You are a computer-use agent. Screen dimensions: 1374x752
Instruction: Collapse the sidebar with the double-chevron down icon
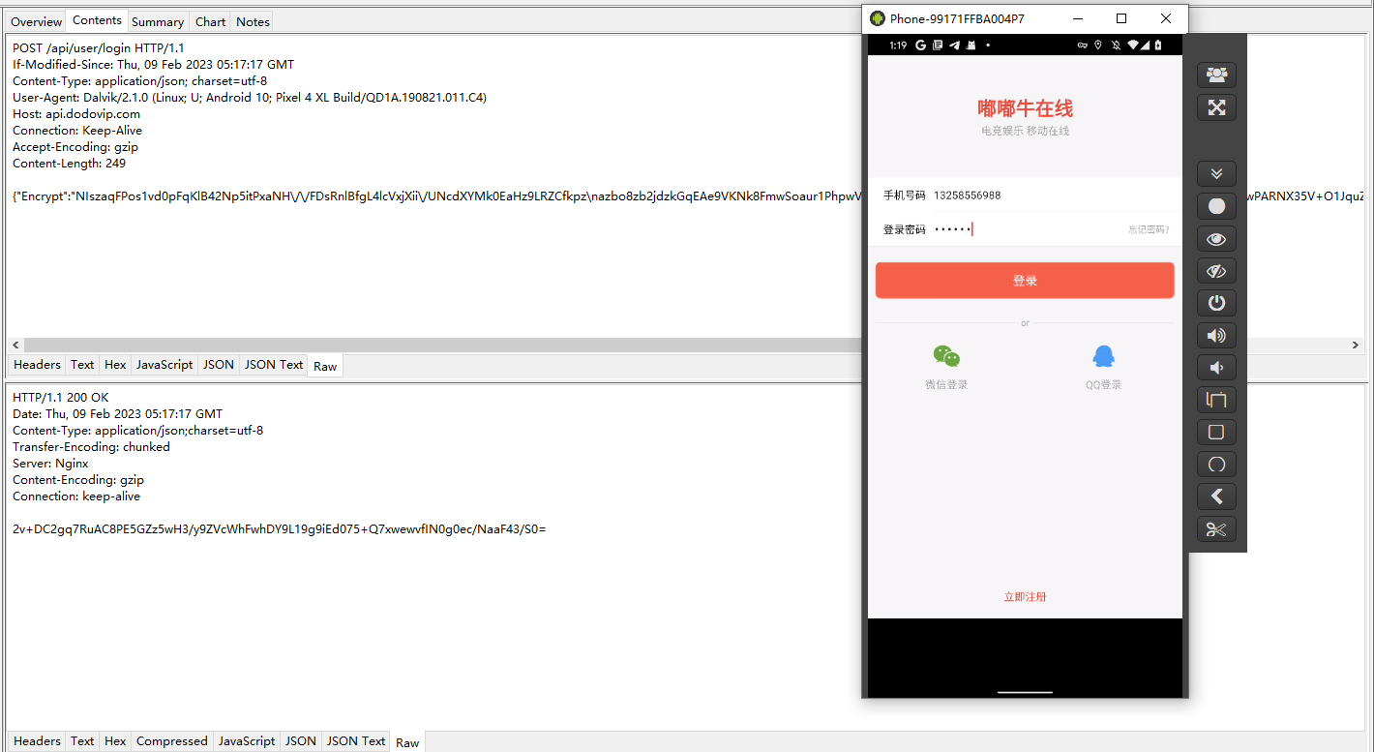coord(1216,173)
